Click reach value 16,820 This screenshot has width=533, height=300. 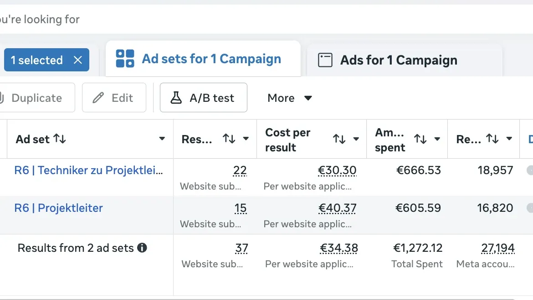(x=495, y=208)
